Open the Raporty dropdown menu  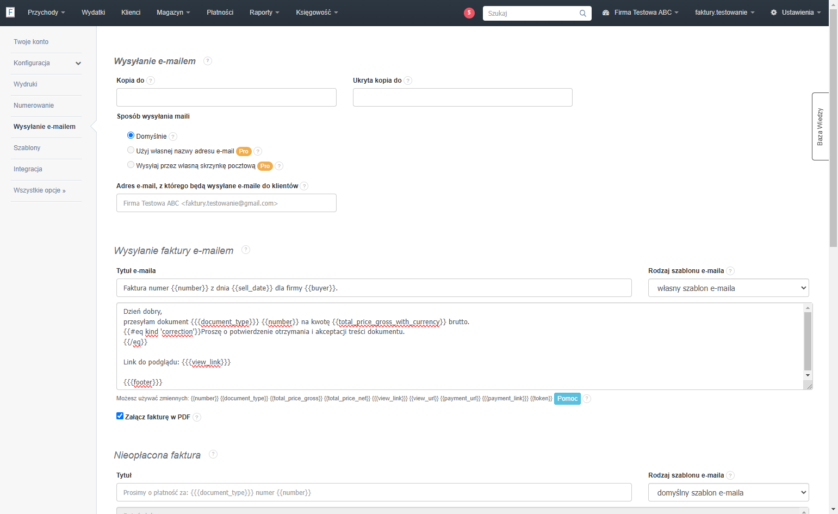[x=264, y=13]
